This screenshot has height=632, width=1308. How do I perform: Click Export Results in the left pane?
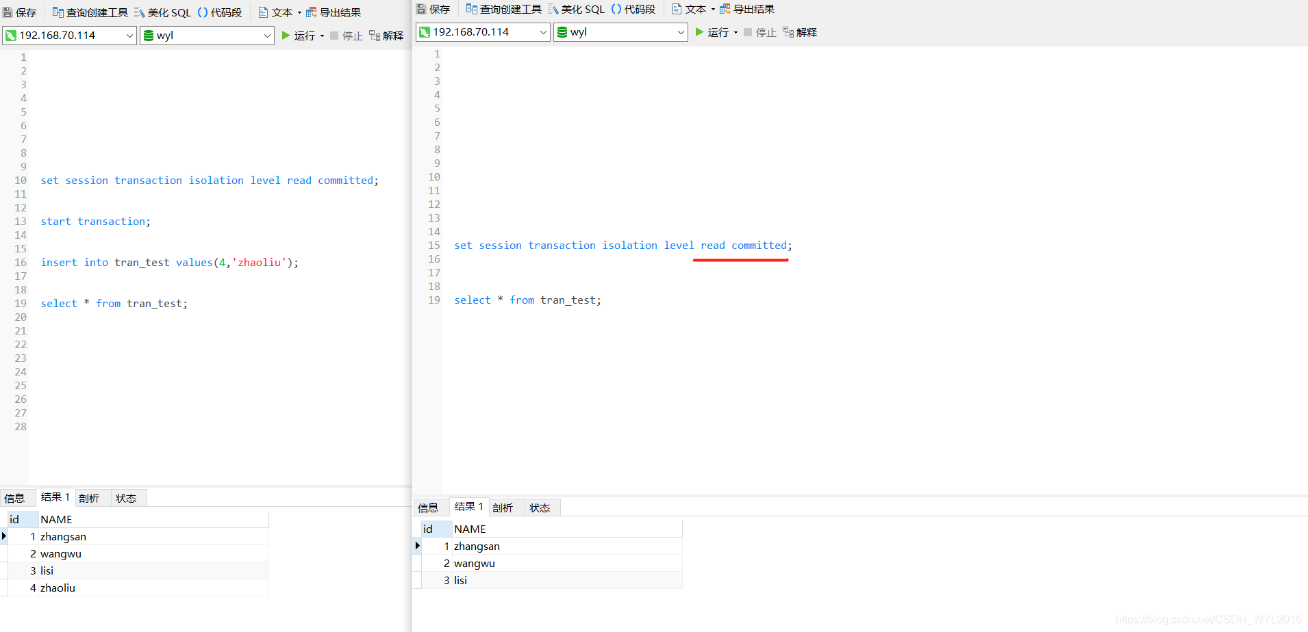(x=334, y=12)
